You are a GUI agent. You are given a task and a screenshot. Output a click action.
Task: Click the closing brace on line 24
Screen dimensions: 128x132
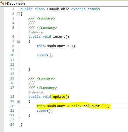pyautogui.click(x=22, y=125)
